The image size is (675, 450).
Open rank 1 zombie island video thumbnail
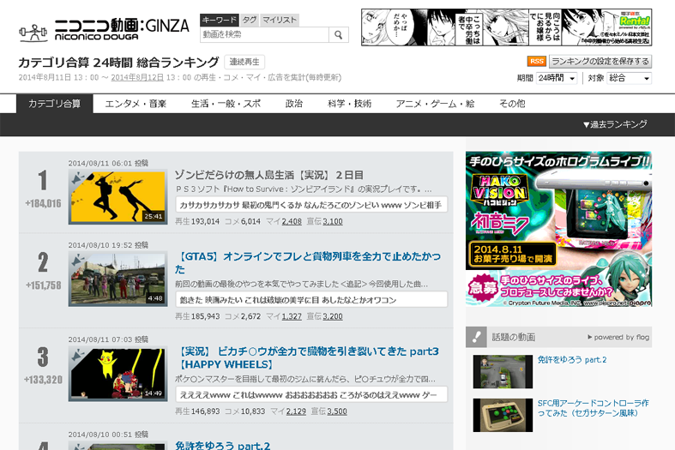(x=118, y=196)
